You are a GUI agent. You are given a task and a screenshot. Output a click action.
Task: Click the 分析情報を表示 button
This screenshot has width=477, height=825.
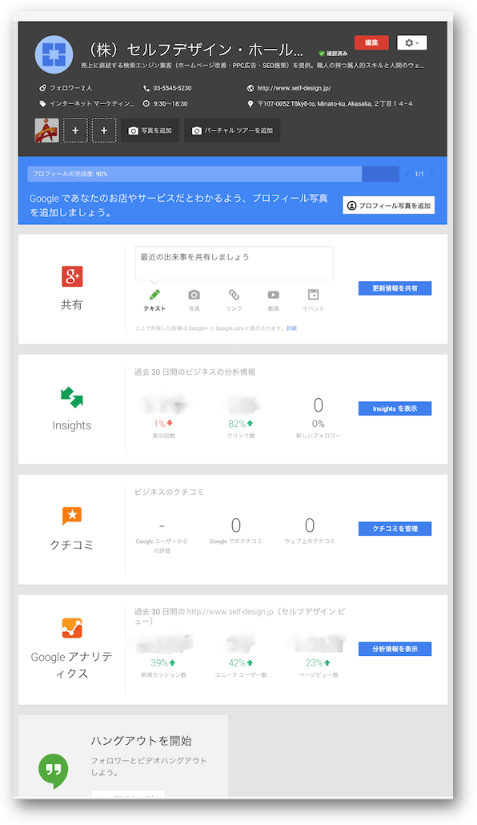coord(395,649)
